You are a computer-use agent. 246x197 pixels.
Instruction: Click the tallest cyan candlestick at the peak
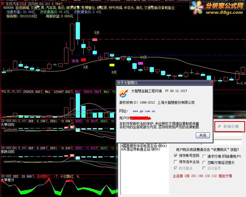pos(78,31)
